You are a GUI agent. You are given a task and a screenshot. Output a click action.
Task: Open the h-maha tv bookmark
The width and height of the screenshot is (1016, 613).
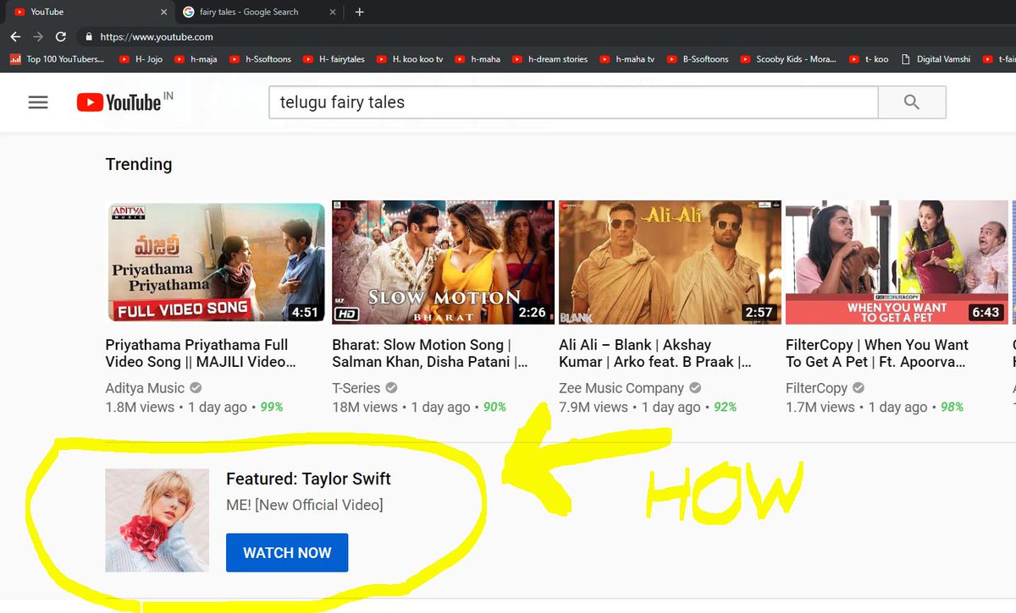627,59
